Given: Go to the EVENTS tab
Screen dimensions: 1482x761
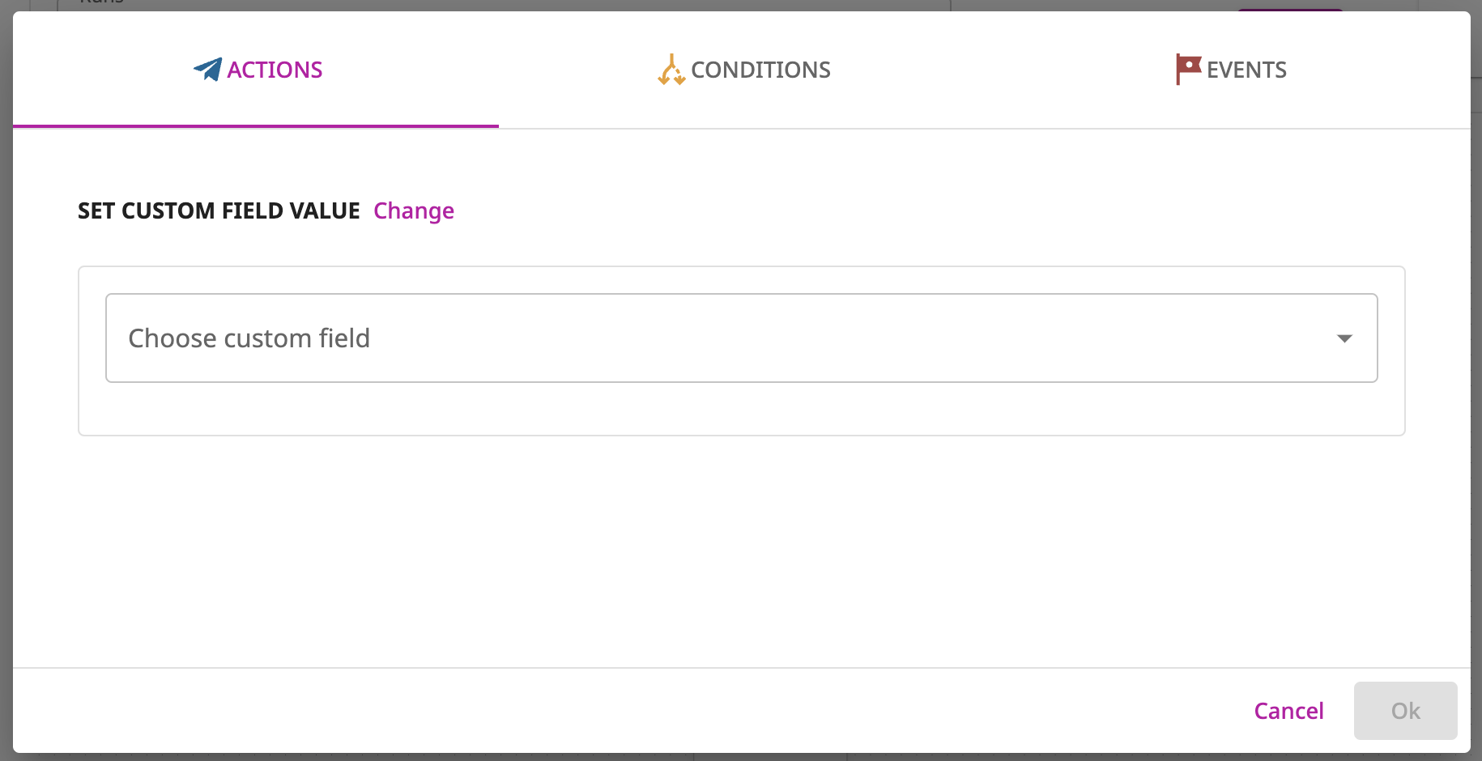Looking at the screenshot, I should tap(1246, 70).
